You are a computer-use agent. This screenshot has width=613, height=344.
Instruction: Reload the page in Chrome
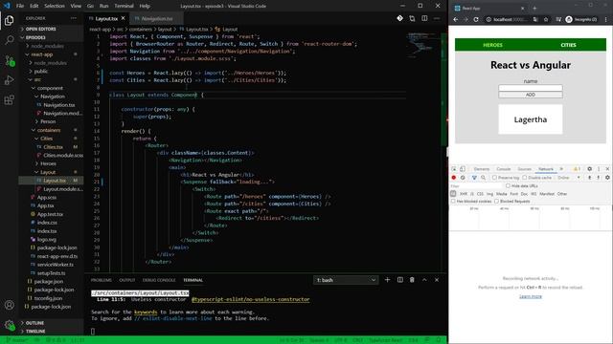tap(476, 19)
